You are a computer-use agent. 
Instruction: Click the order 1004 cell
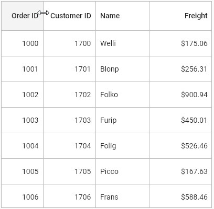point(22,146)
